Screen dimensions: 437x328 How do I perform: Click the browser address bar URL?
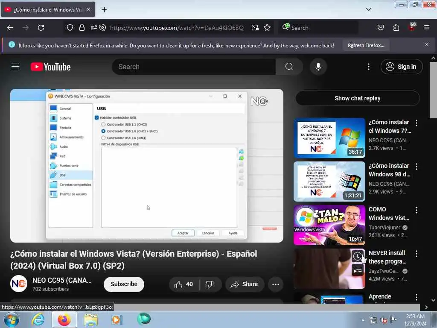[x=177, y=28]
